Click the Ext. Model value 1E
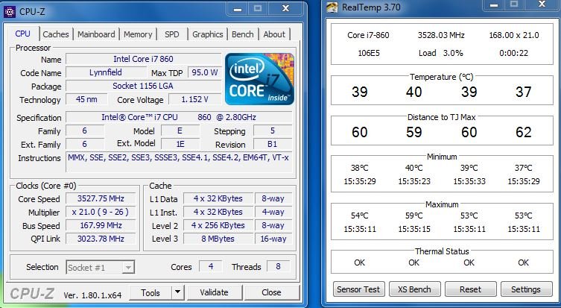Image resolution: width=561 pixels, height=308 pixels. (180, 145)
